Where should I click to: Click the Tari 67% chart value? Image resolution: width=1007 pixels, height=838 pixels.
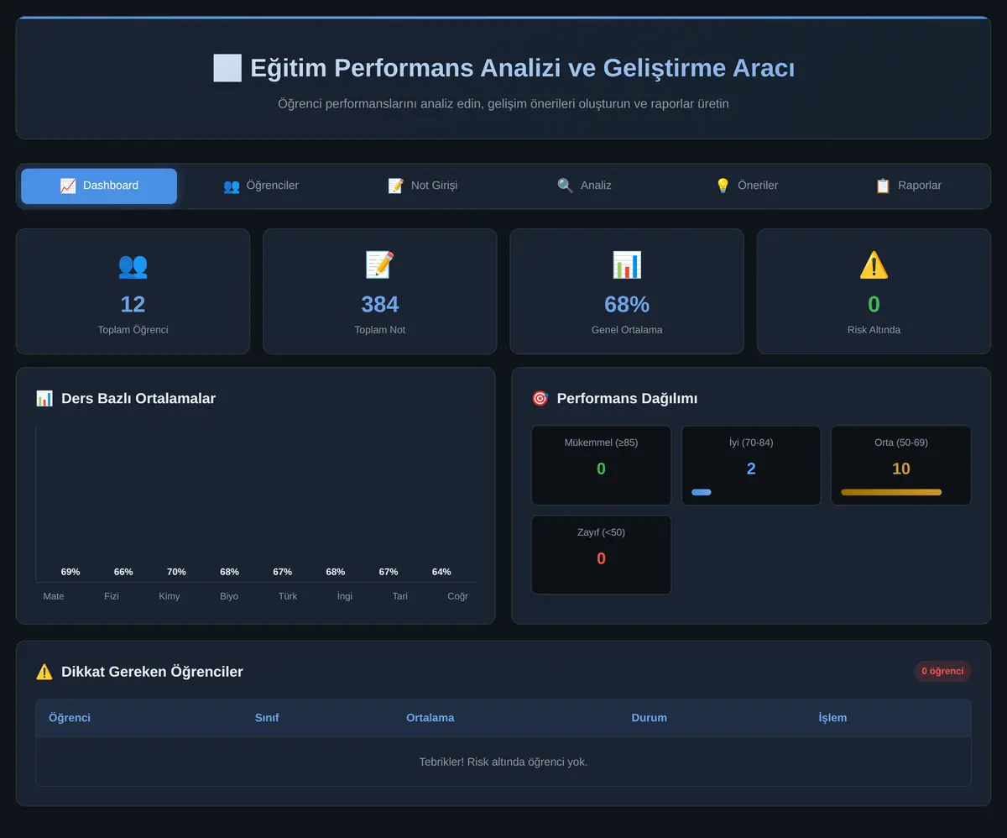[x=389, y=572]
